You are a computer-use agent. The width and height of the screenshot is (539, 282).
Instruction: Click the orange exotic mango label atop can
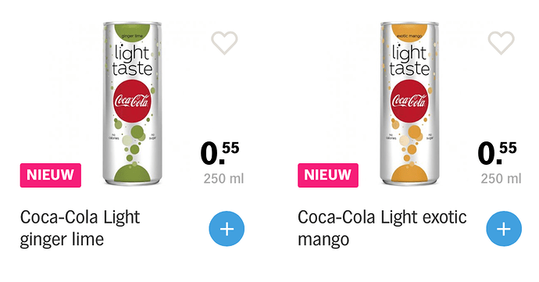[409, 33]
